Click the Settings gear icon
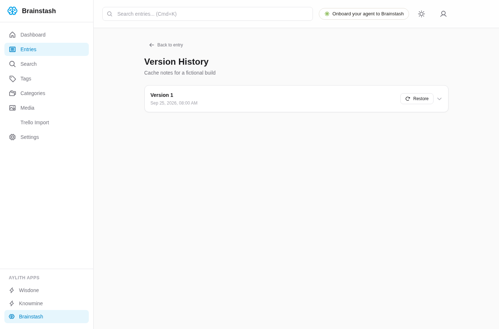The width and height of the screenshot is (499, 329). (12, 137)
